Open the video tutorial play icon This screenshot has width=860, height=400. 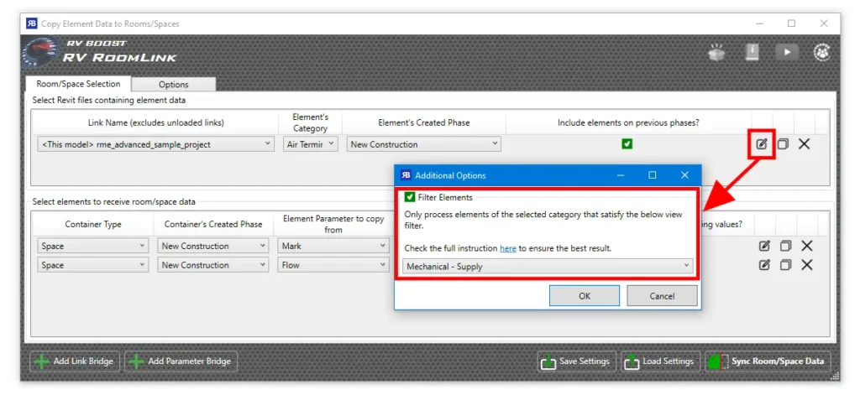(787, 52)
